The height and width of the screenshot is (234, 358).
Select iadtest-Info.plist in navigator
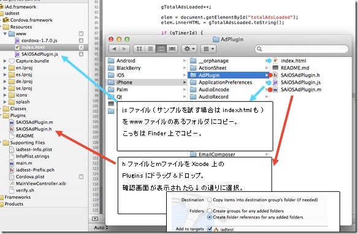coord(34,149)
